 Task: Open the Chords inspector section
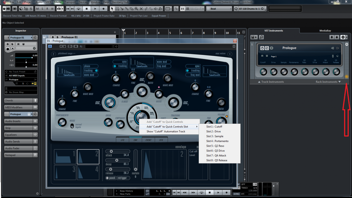coord(21,101)
